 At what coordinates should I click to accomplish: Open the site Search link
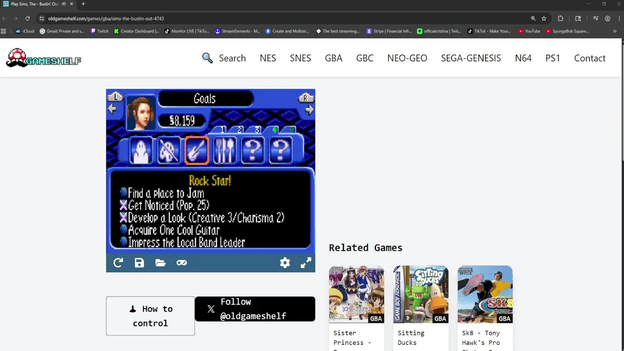tap(224, 58)
